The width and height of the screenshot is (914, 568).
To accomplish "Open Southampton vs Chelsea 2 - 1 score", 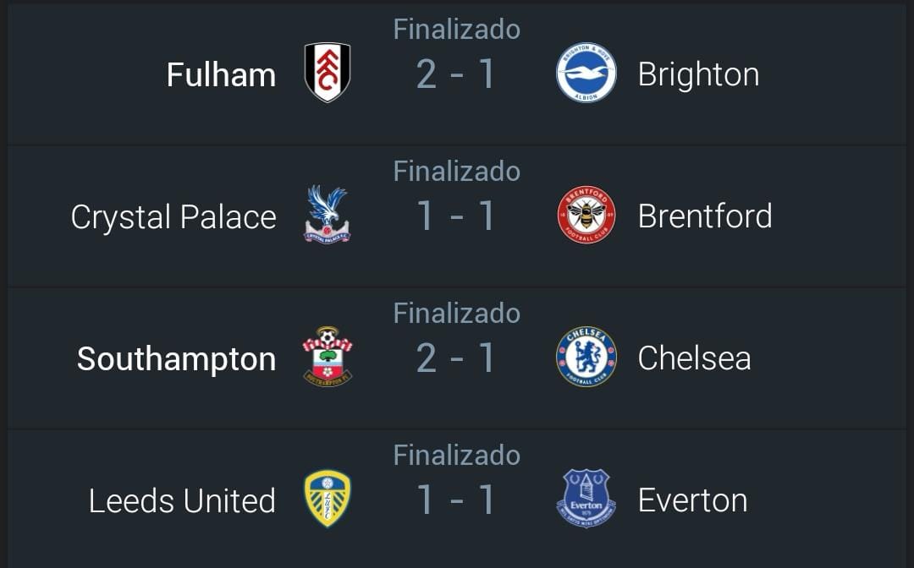I will (456, 358).
